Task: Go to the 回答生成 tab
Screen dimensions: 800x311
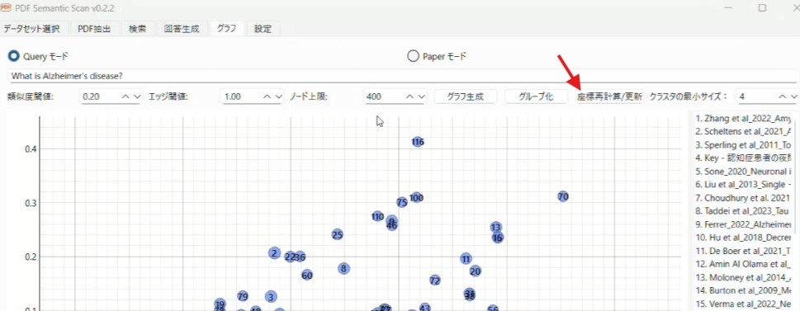Action: tap(181, 29)
